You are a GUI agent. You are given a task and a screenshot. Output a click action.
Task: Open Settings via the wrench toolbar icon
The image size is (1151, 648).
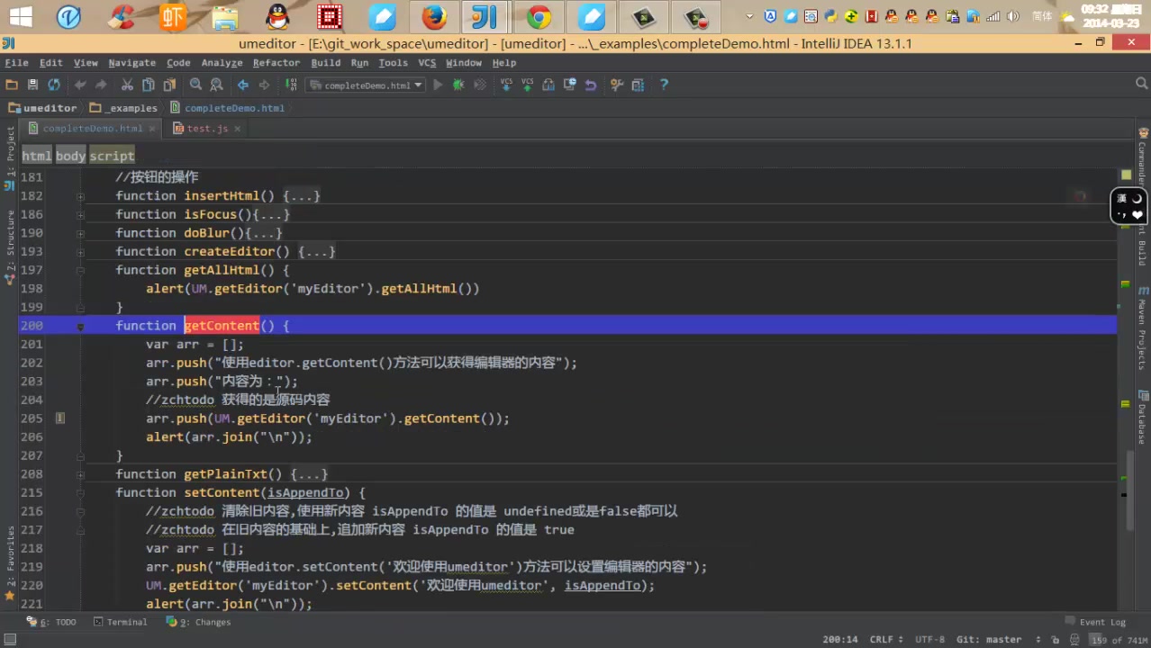[617, 84]
